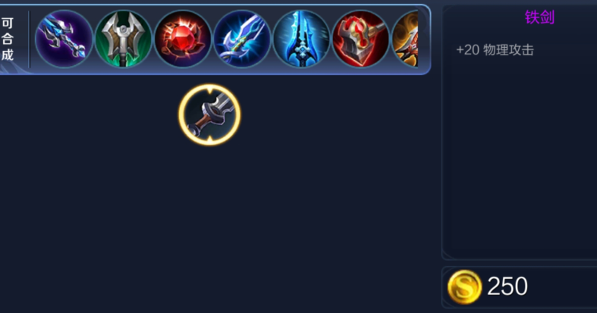The height and width of the screenshot is (313, 597).
Task: Tap empty synthesis tree area below iron sword
Action: point(209,213)
